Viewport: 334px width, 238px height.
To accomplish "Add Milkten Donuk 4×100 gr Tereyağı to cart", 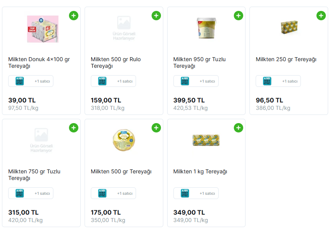I will pyautogui.click(x=74, y=16).
